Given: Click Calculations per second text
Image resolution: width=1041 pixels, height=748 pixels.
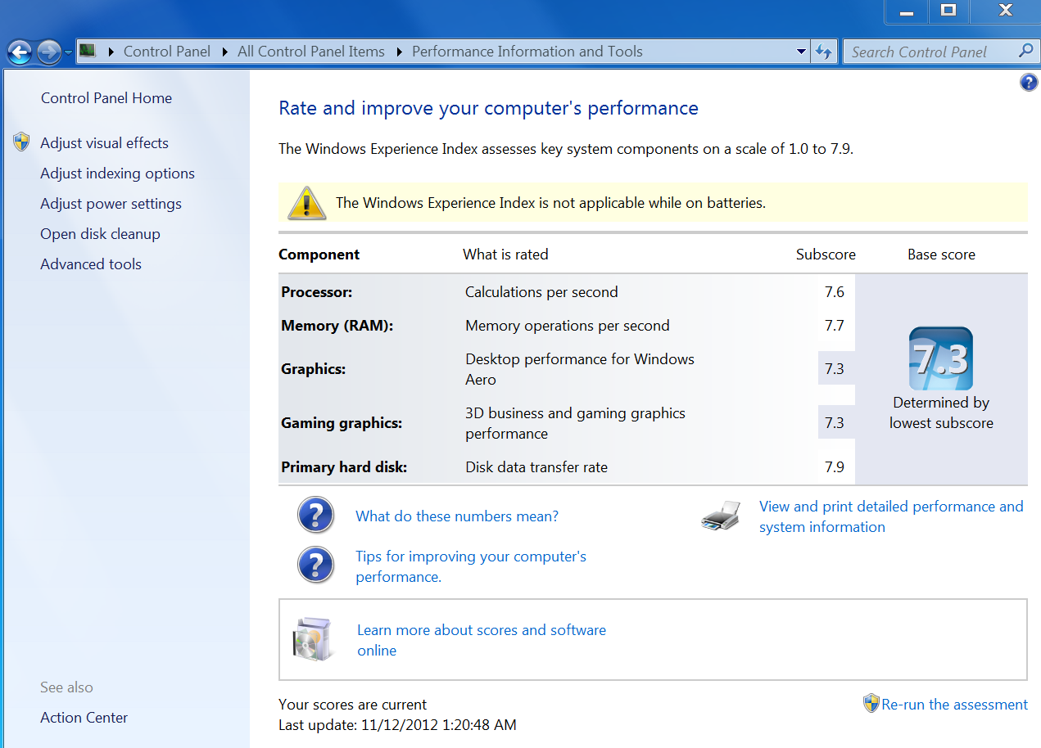Looking at the screenshot, I should (x=541, y=292).
